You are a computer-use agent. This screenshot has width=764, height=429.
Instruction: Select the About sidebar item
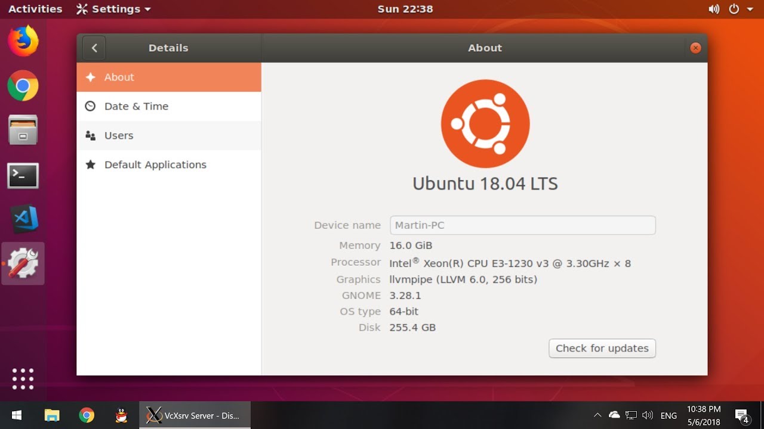click(x=169, y=77)
